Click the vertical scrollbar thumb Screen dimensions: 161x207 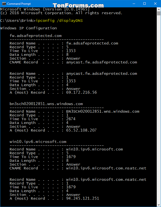[x=159, y=13]
